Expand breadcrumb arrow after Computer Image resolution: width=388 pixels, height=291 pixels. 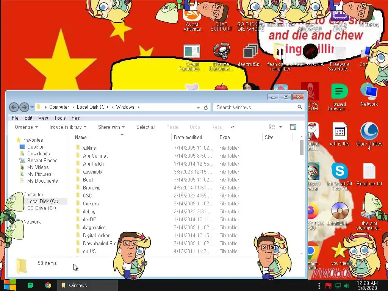[x=73, y=107]
